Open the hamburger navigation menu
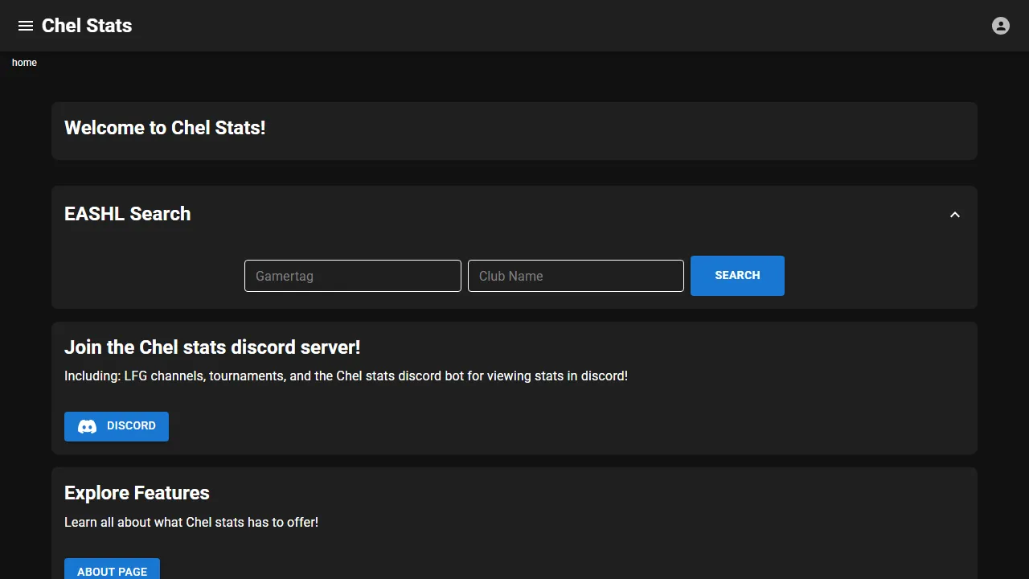Viewport: 1029px width, 579px height. coord(26,26)
